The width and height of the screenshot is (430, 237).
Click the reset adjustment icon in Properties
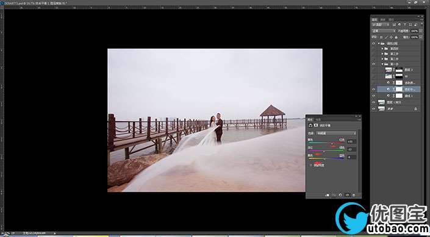point(340,195)
